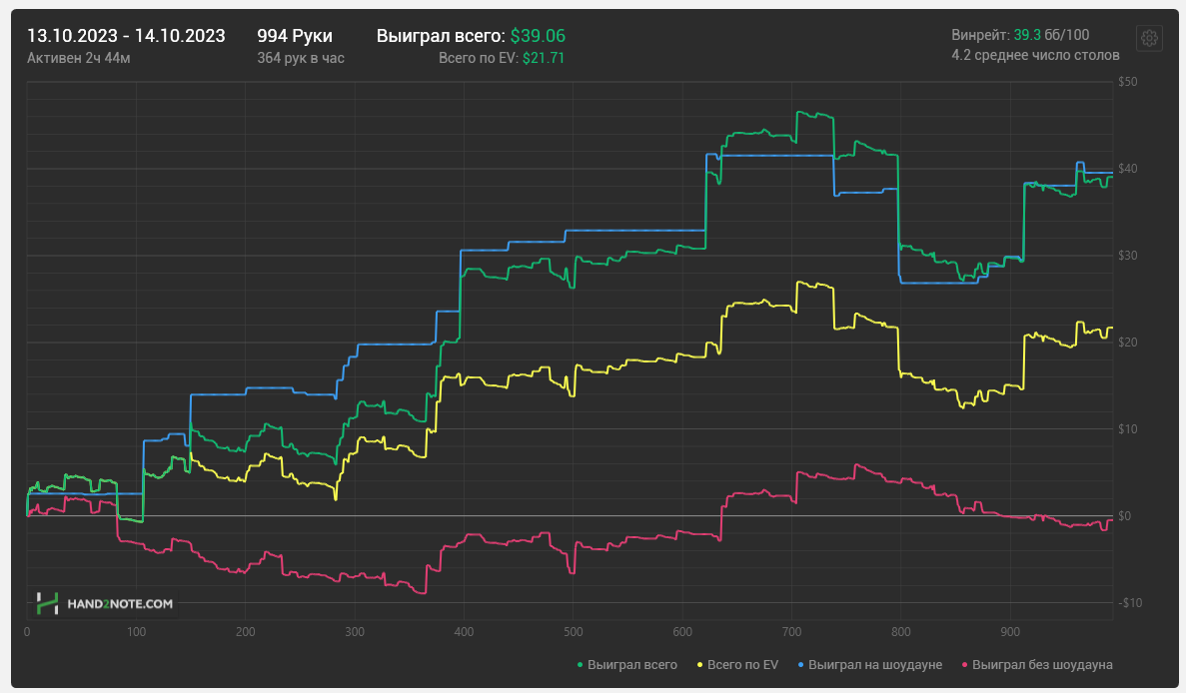Click the 'Активен 2ч 44м' active time text

click(79, 58)
